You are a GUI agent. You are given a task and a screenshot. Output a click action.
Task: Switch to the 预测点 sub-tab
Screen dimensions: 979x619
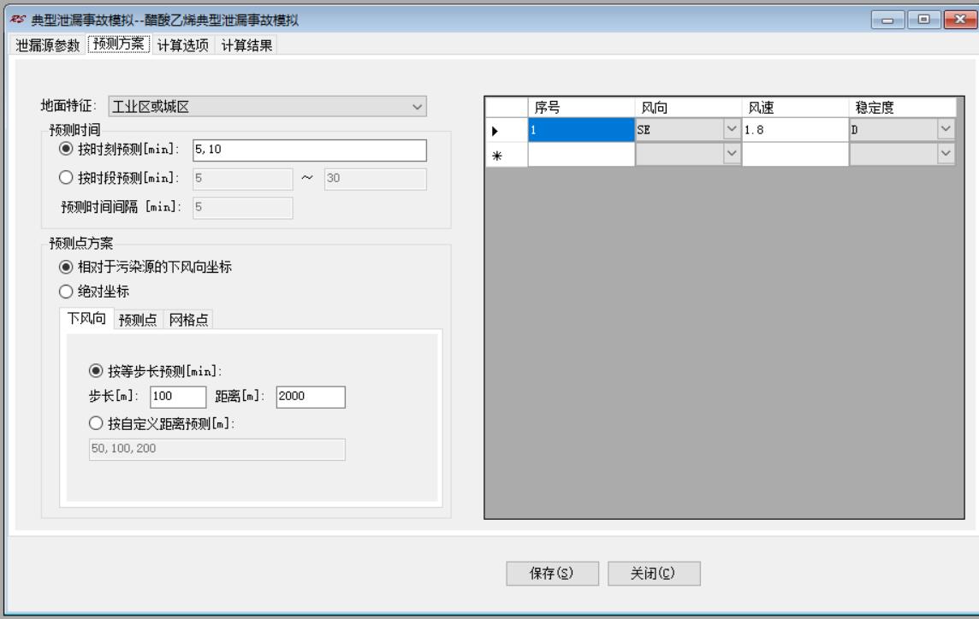coord(138,320)
